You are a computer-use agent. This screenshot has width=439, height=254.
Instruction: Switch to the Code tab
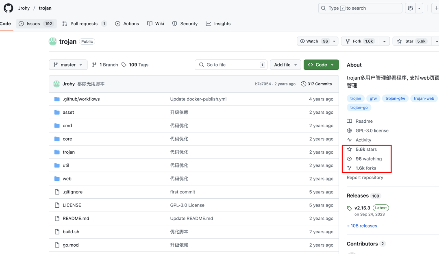click(x=5, y=24)
